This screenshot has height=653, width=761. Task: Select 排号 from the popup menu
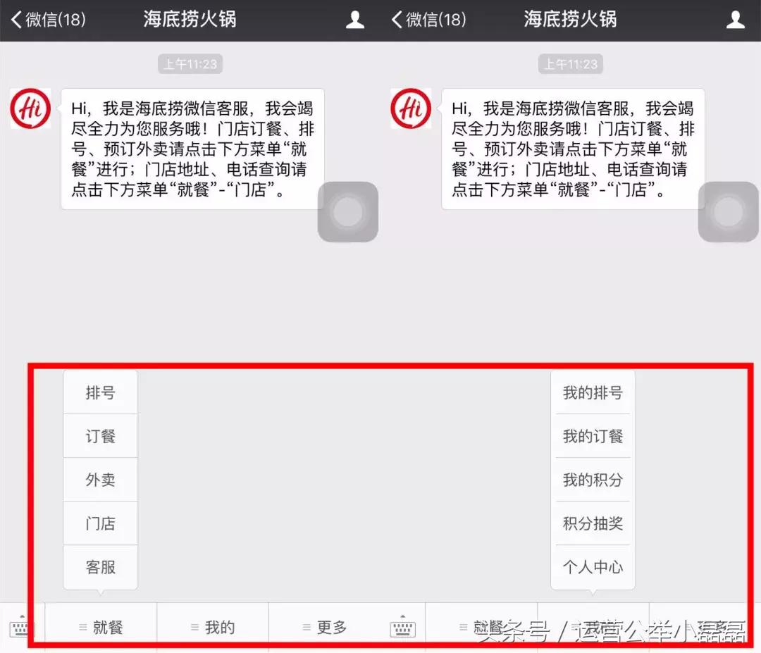[100, 392]
